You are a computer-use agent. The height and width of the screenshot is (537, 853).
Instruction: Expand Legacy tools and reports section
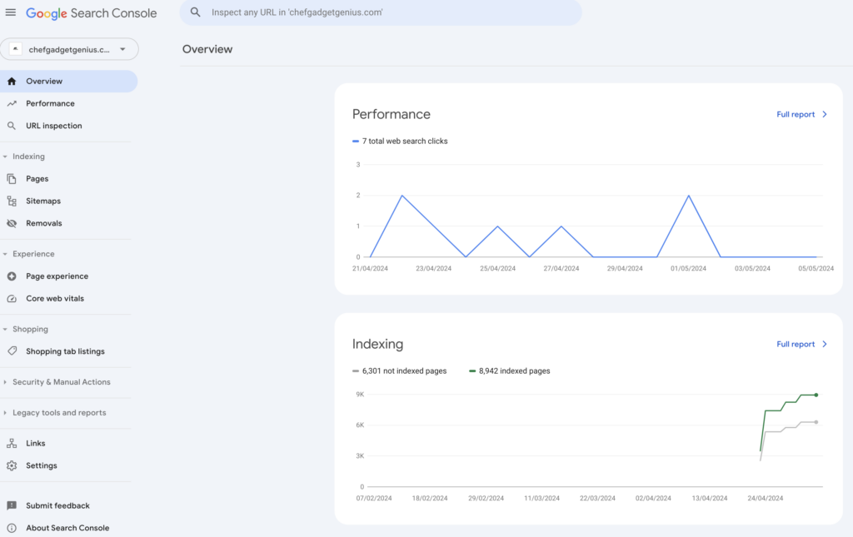coord(58,413)
